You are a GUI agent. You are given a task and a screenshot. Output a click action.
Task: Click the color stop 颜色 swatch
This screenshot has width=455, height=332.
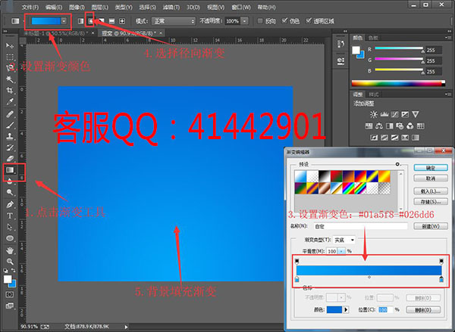[x=334, y=310]
